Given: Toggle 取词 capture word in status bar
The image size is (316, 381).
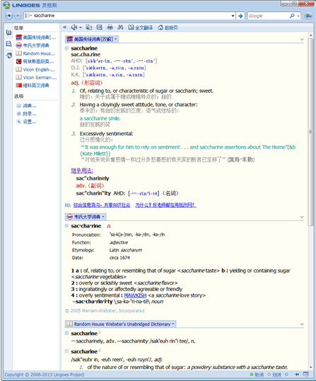Looking at the screenshot, I should coord(257,375).
